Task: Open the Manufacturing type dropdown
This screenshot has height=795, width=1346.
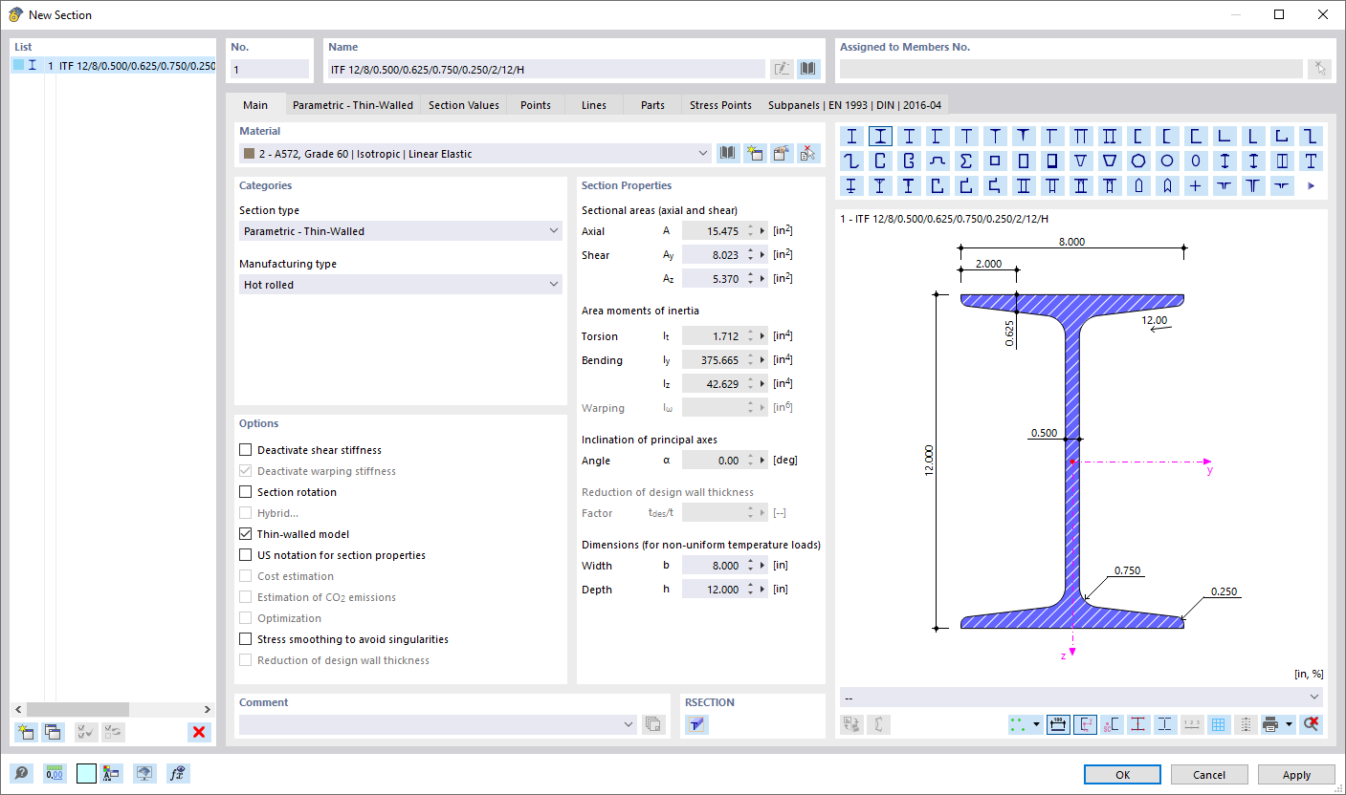Action: click(x=554, y=284)
